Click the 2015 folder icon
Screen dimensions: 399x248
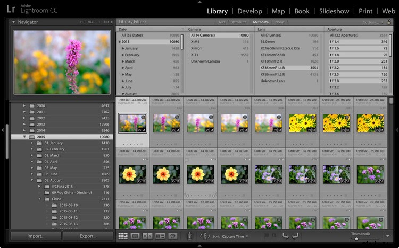[32, 137]
